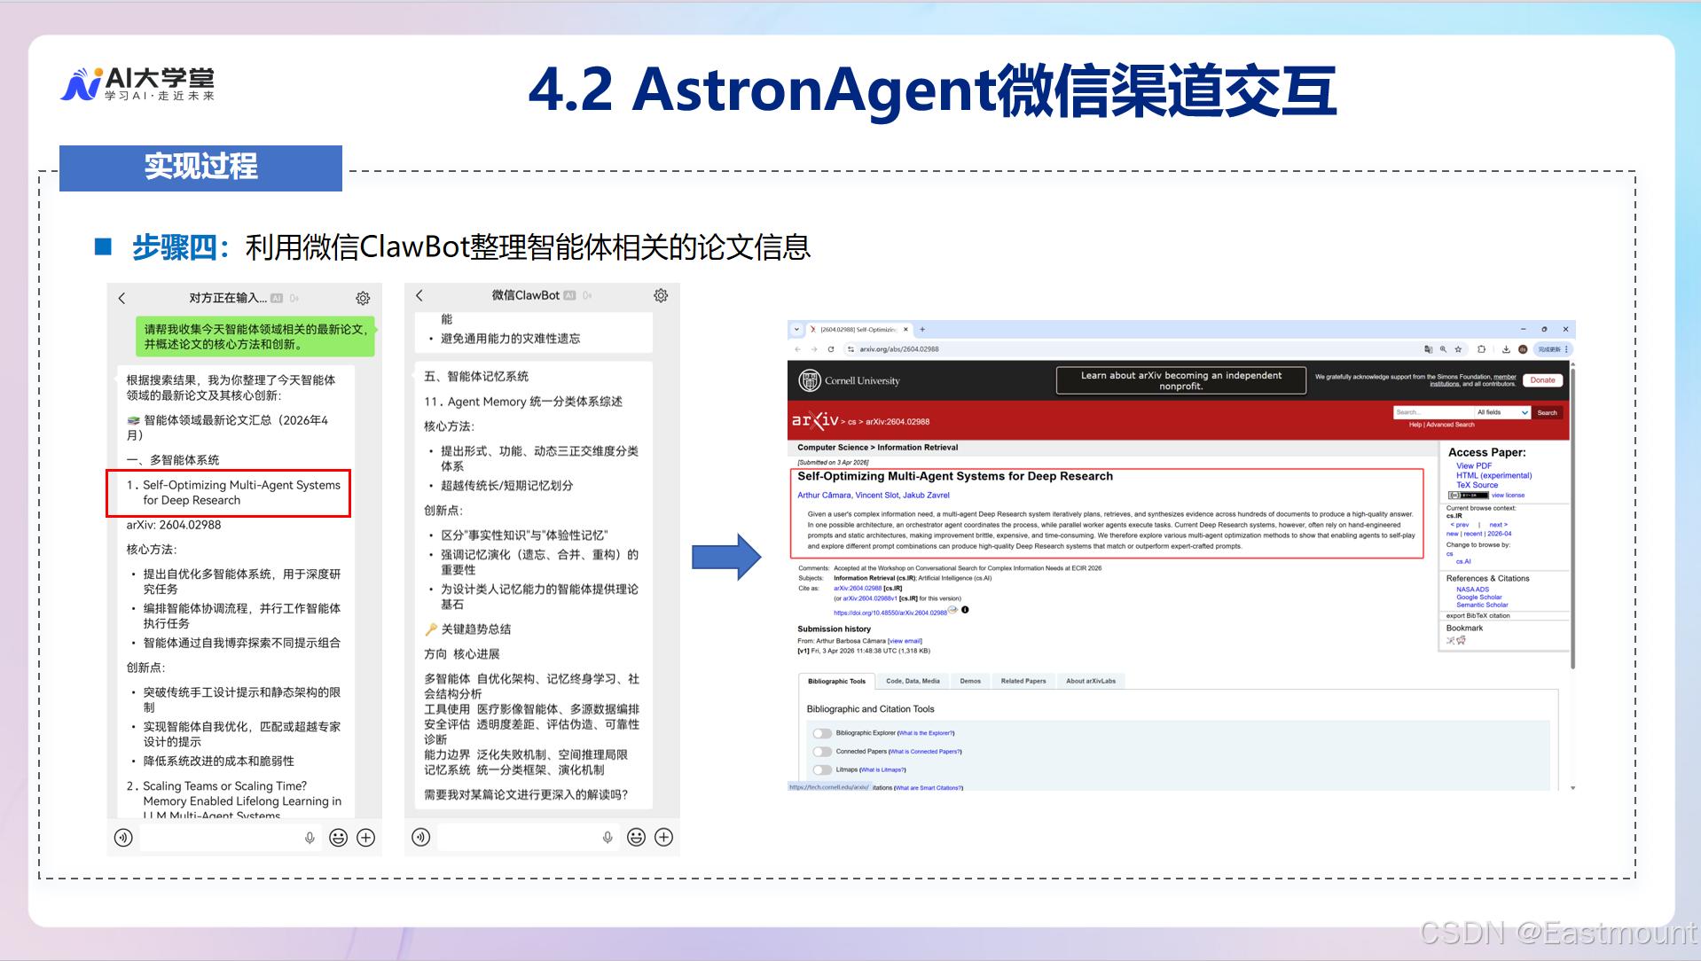Click the view email link

coord(905,641)
